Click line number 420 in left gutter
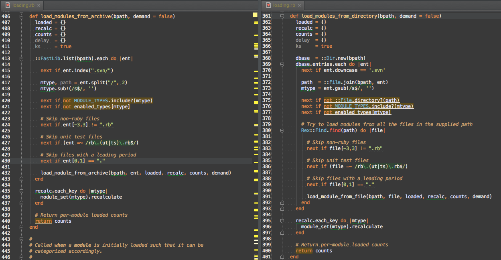This screenshot has height=260, width=501. click(6, 101)
